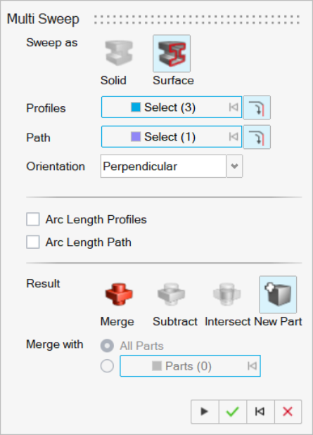Select the Solid sweep type icon
The image size is (313, 435).
coord(119,53)
